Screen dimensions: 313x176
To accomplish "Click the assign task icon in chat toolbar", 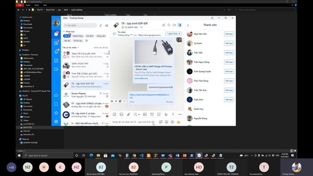I will tap(159, 114).
